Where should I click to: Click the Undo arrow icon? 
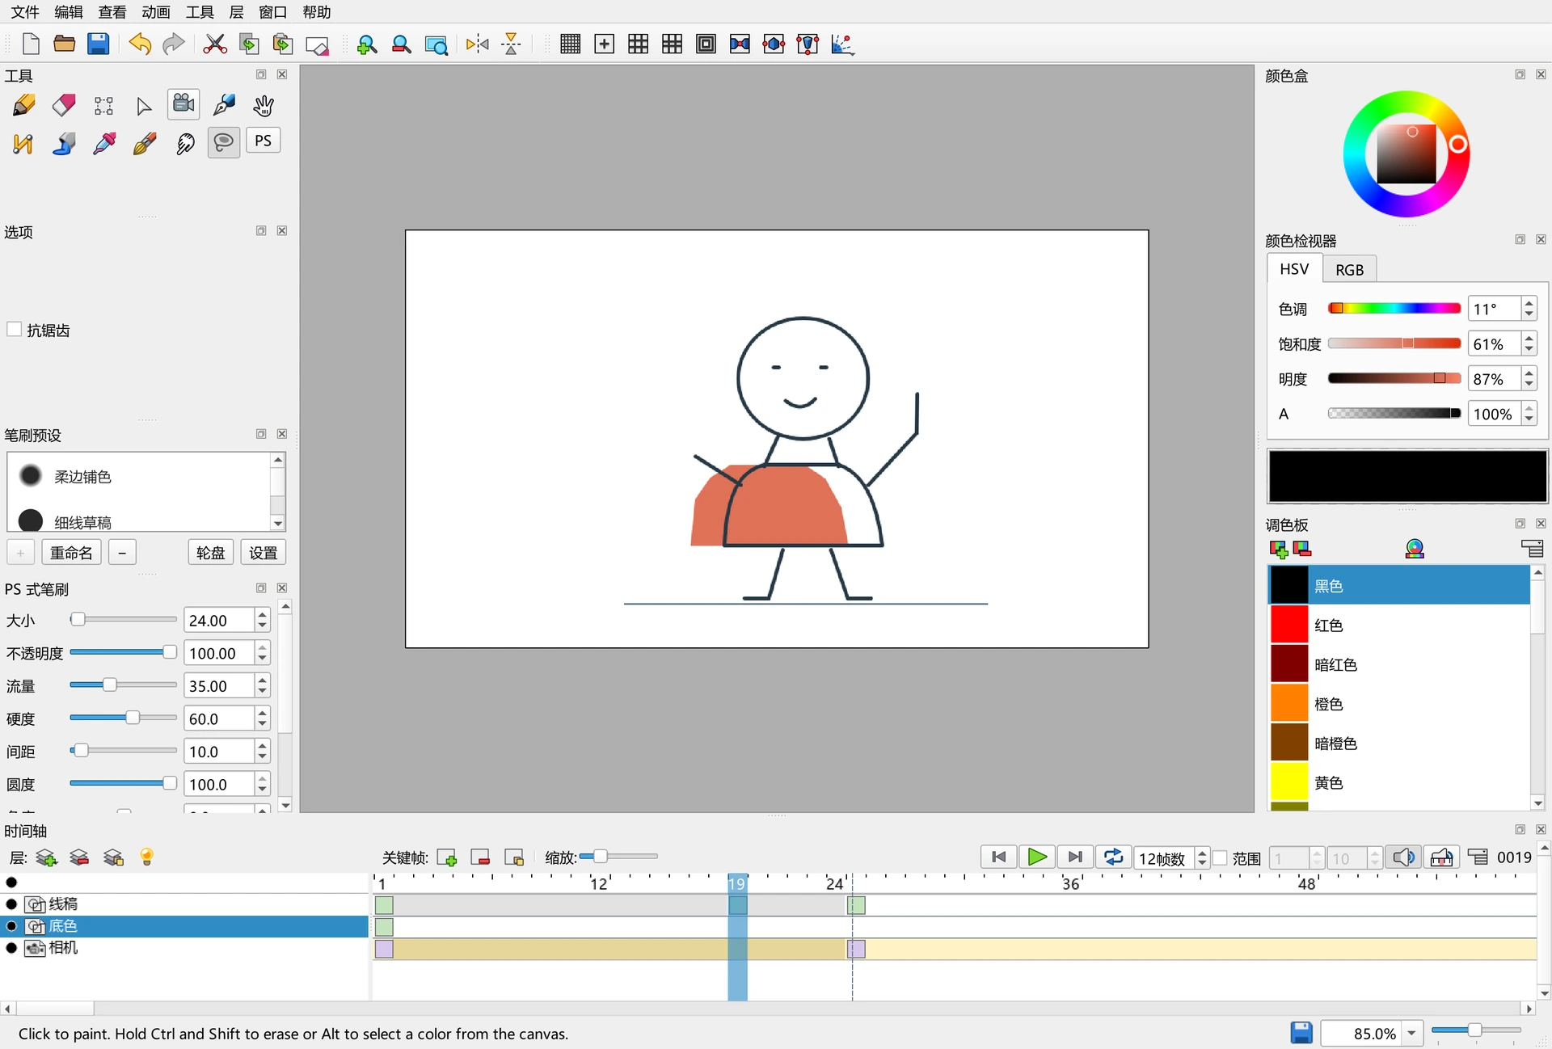point(140,44)
